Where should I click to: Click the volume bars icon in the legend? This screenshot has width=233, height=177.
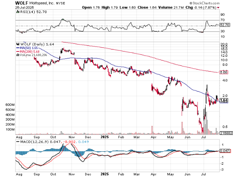(x=18, y=55)
